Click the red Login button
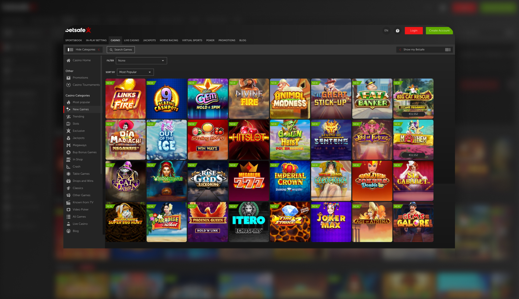Image resolution: width=519 pixels, height=299 pixels. click(414, 31)
